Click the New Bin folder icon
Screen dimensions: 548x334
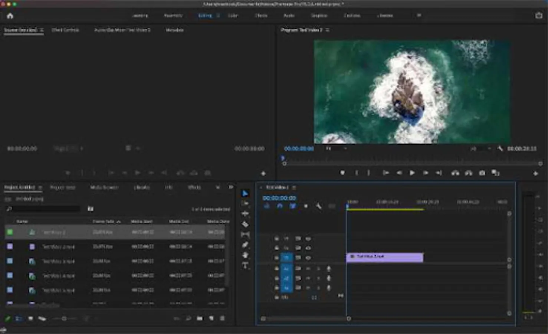(x=200, y=318)
